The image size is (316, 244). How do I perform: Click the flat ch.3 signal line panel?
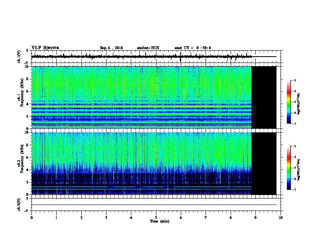tap(157, 205)
